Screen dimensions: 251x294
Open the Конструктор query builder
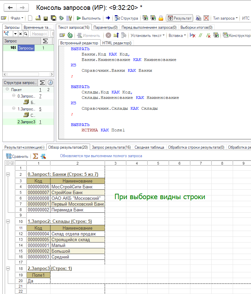click(x=236, y=35)
